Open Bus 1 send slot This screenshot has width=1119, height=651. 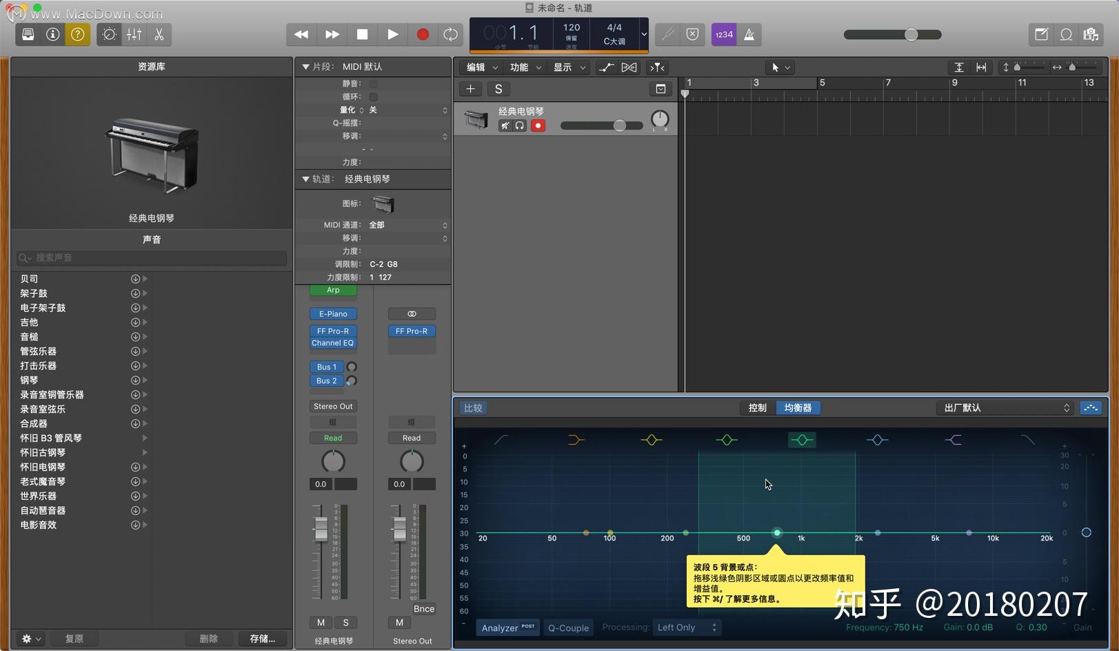(327, 367)
